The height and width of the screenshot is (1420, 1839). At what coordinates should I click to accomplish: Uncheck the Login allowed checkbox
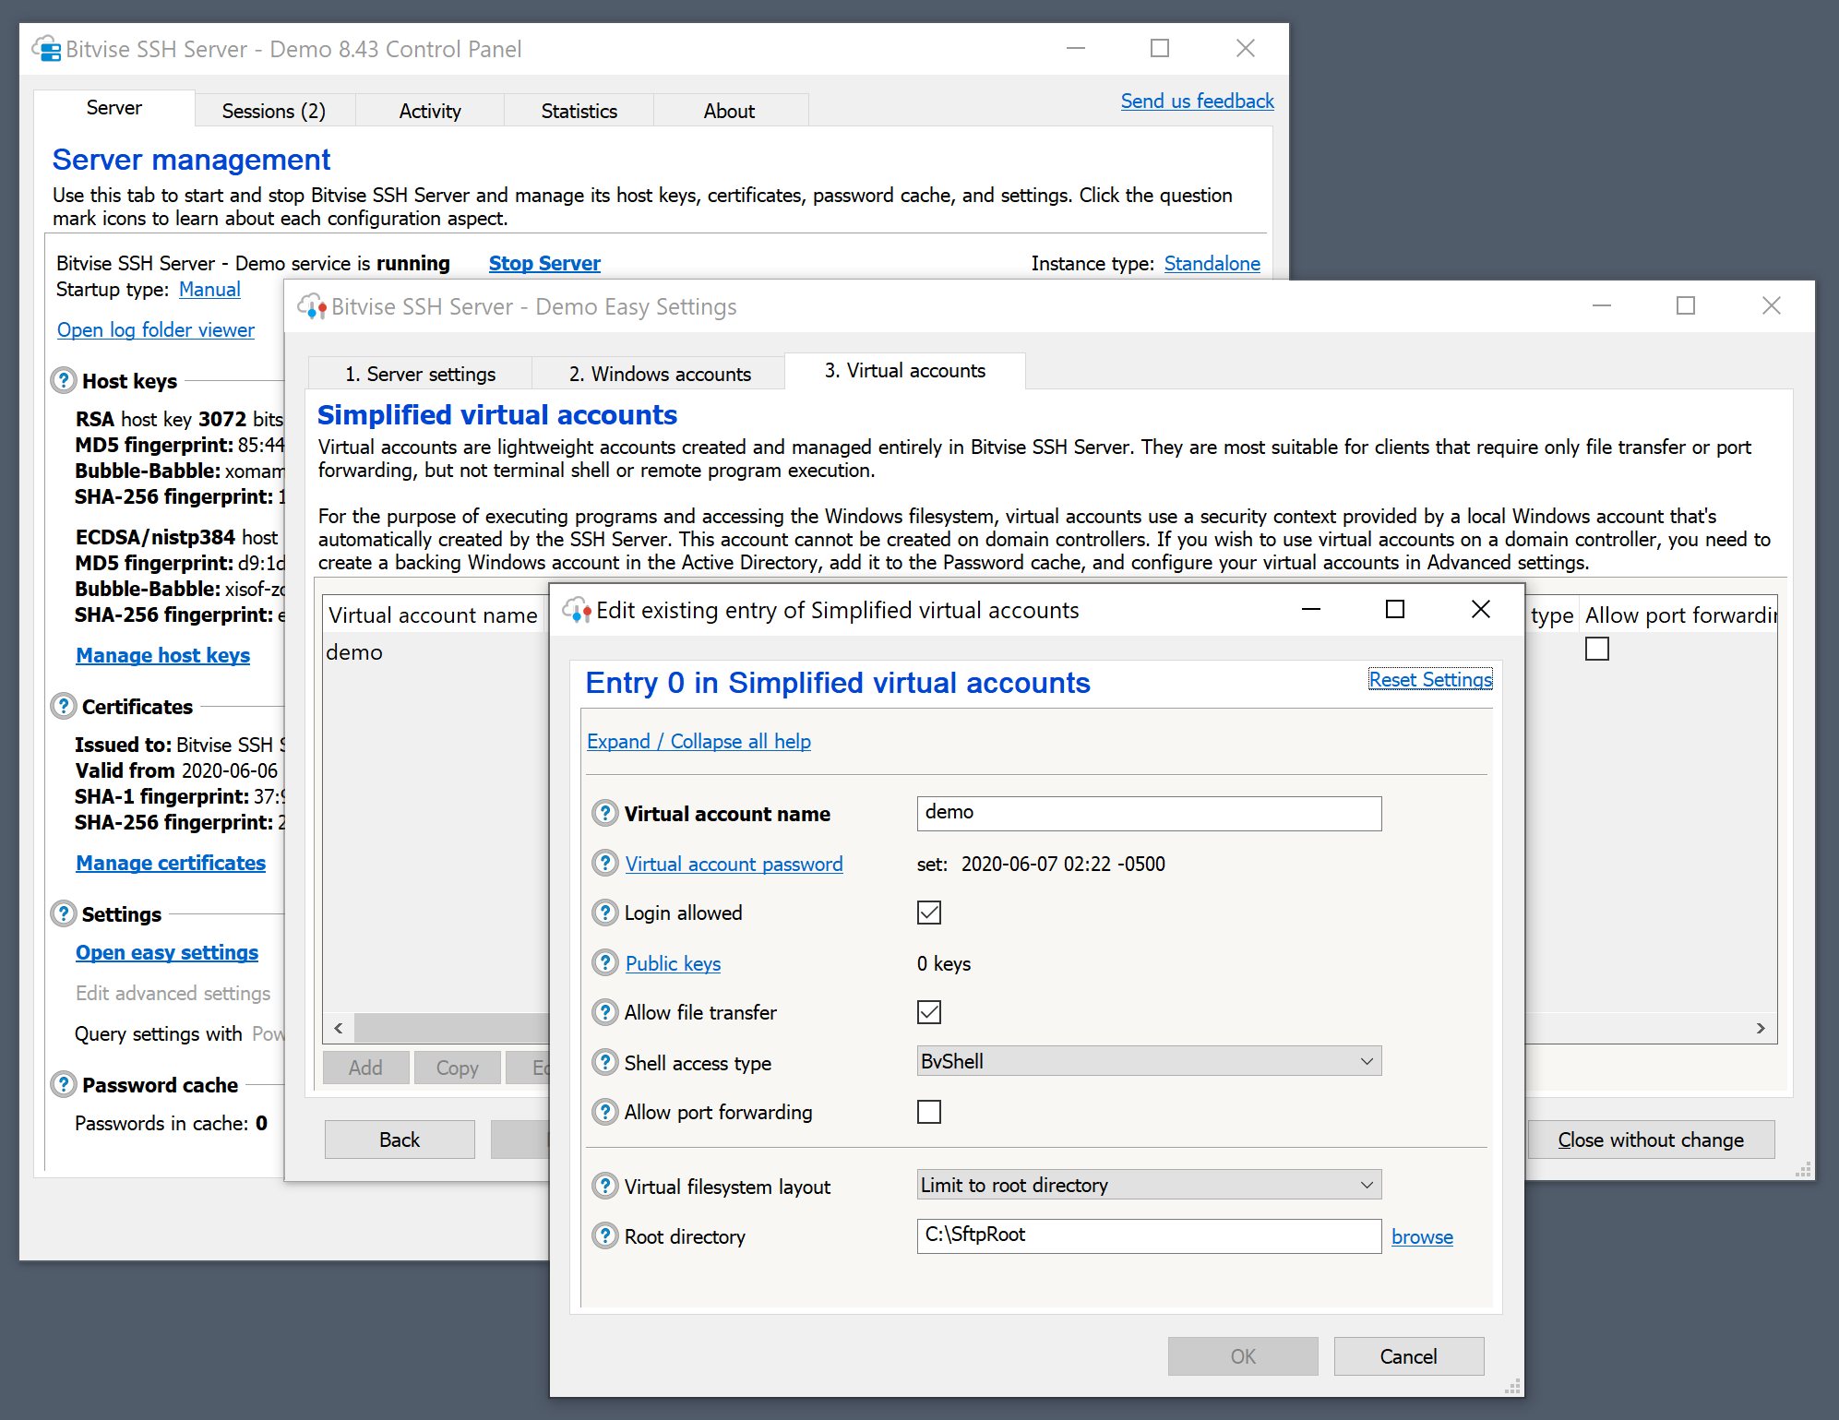coord(928,913)
